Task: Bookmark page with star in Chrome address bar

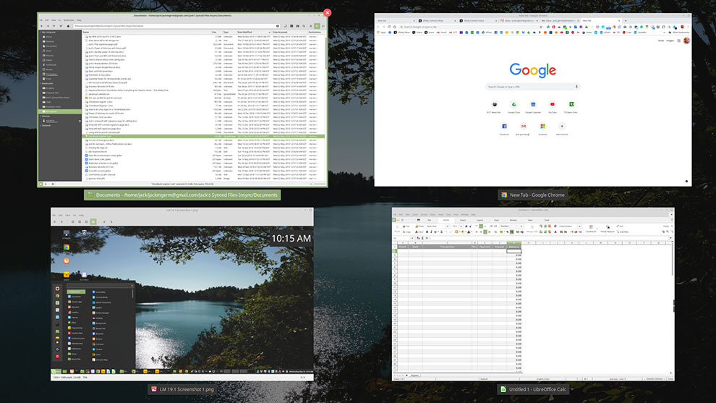Action: pyautogui.click(x=541, y=27)
